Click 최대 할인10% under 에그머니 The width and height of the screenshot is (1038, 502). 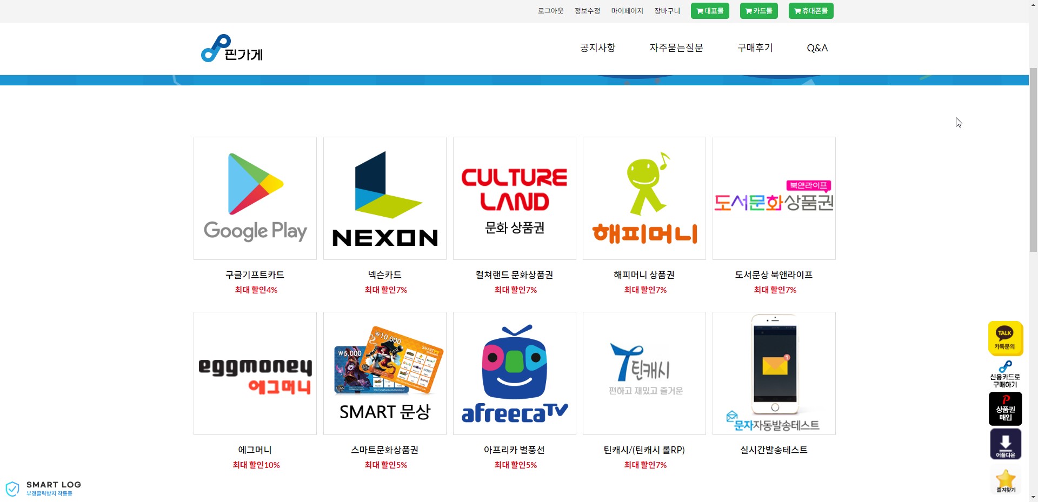(256, 465)
